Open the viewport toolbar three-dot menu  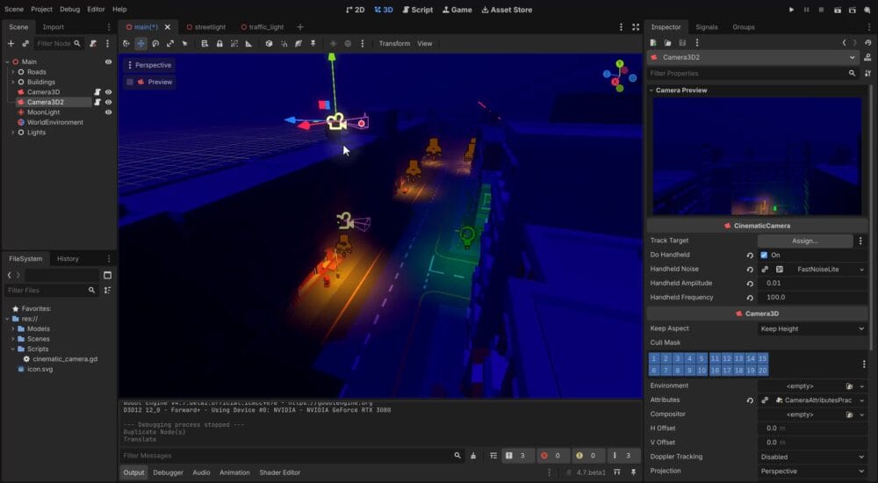coord(363,43)
